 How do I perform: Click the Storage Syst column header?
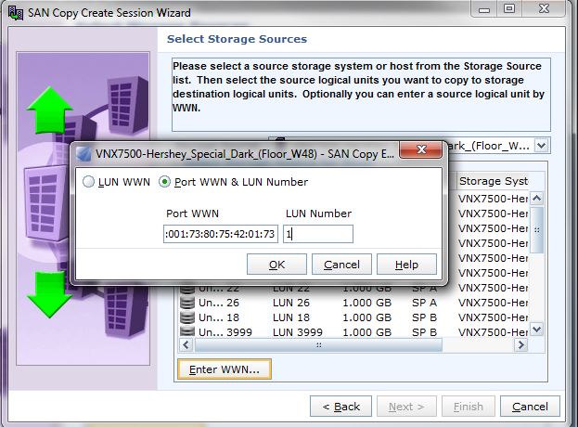[x=494, y=181]
